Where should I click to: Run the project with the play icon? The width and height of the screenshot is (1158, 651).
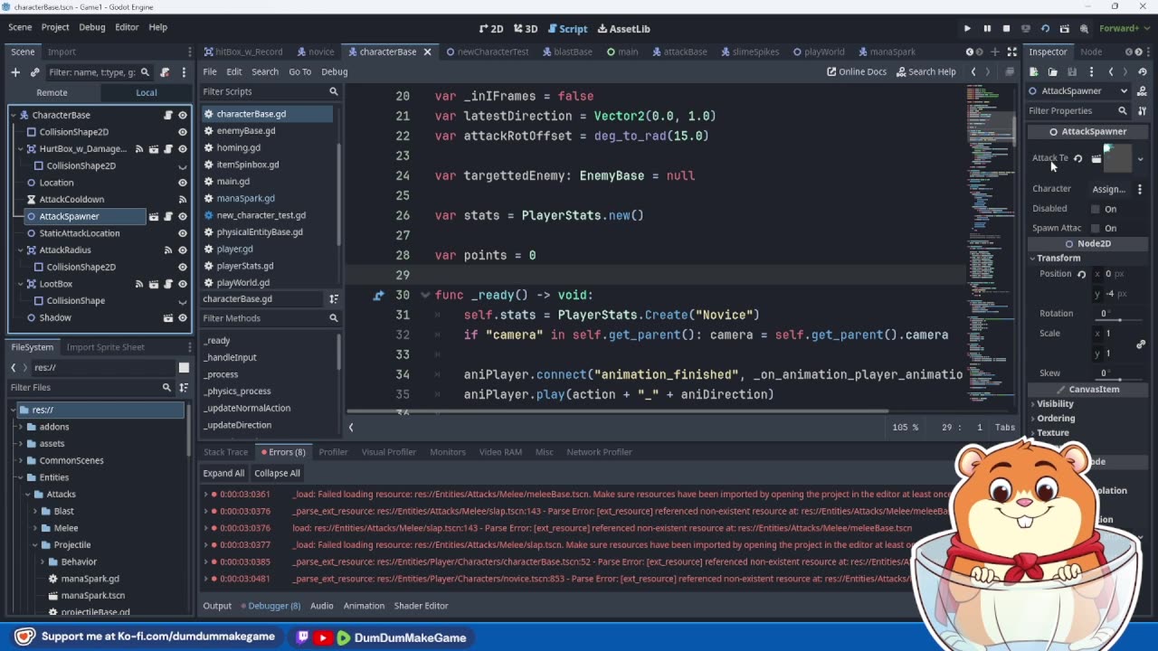[x=967, y=28]
